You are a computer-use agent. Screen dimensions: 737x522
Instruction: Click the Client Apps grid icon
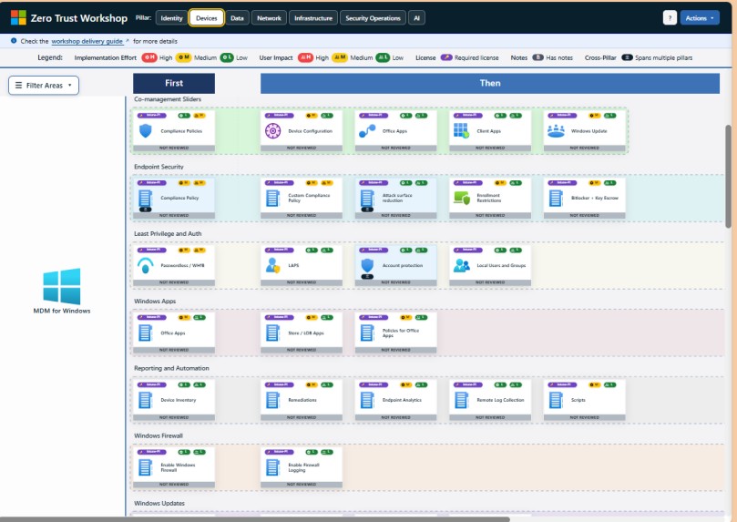460,131
